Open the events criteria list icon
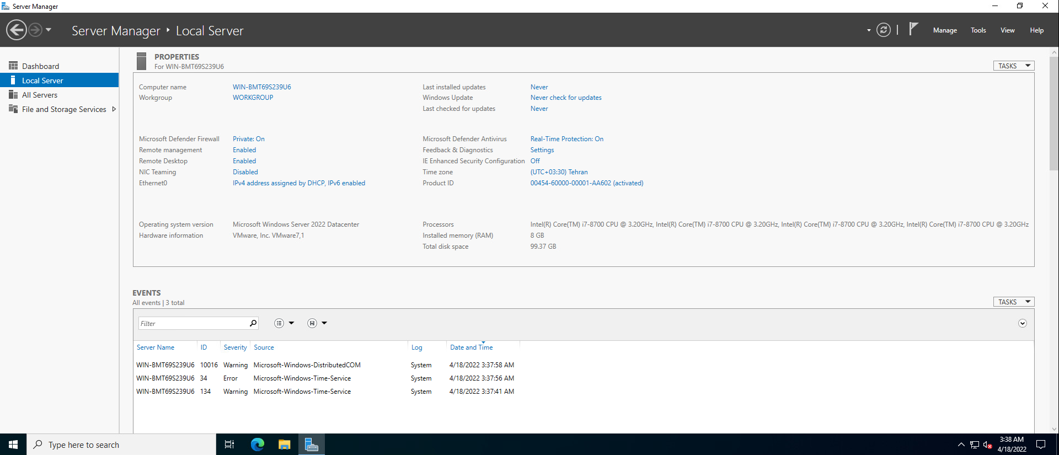 pyautogui.click(x=279, y=323)
